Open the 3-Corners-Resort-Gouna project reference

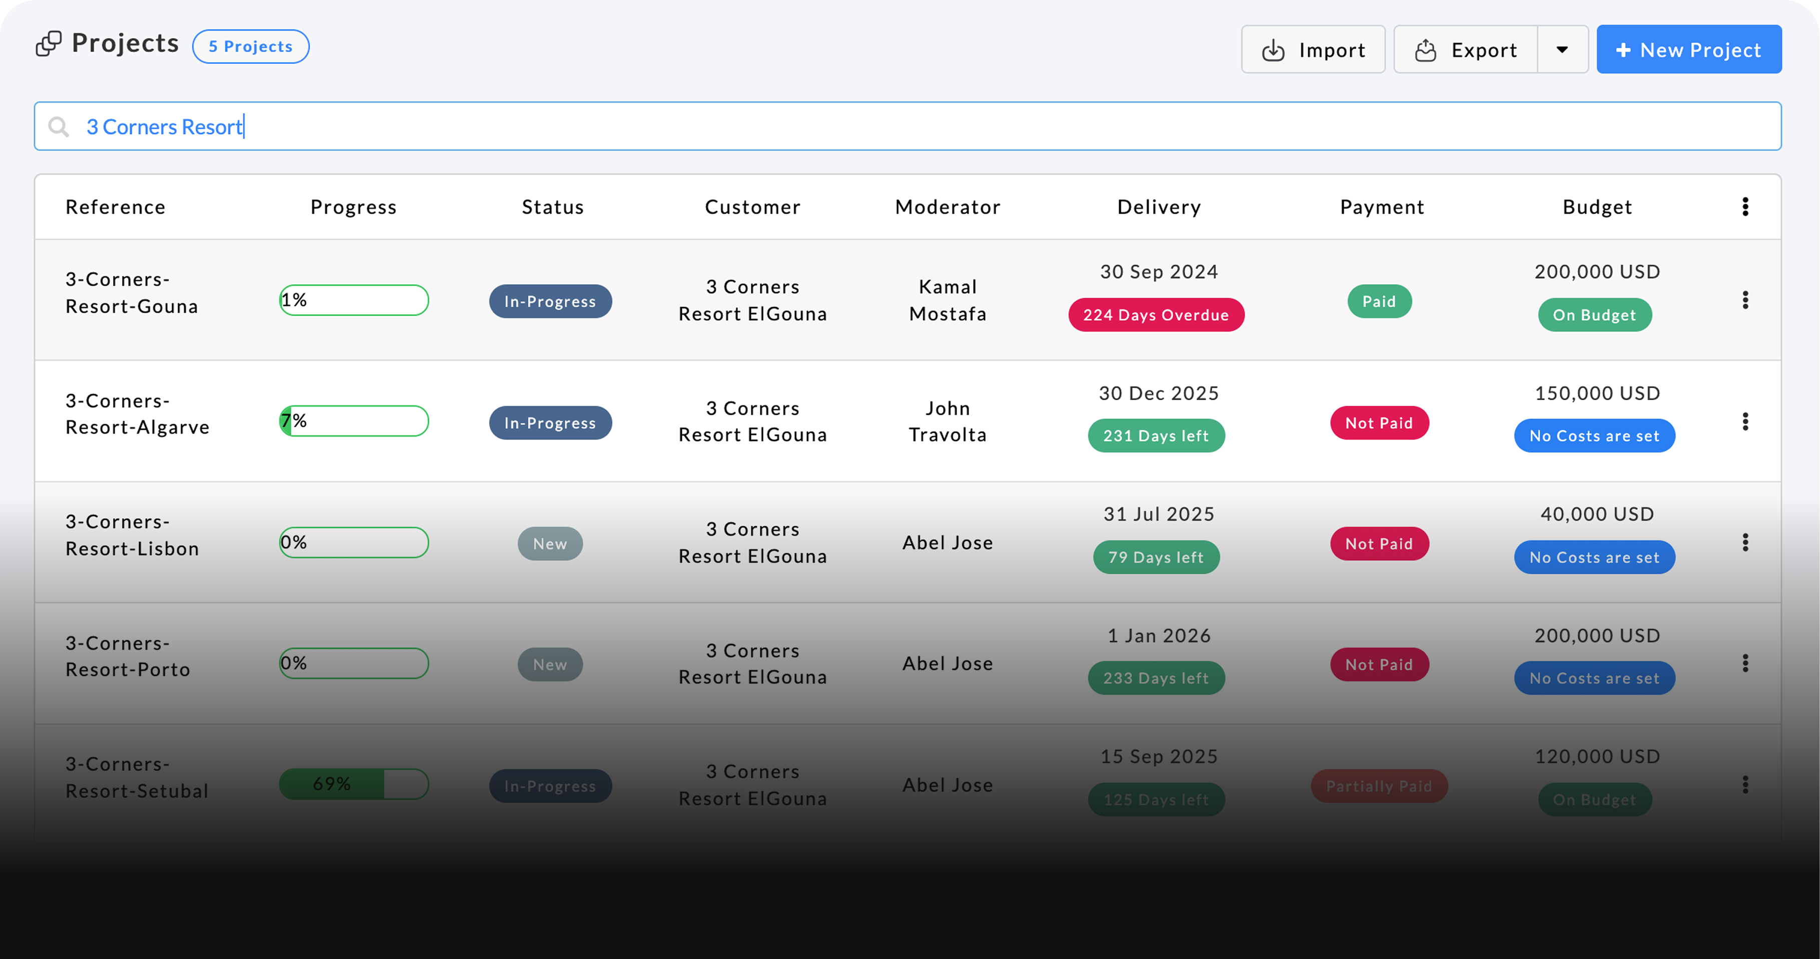pos(132,293)
